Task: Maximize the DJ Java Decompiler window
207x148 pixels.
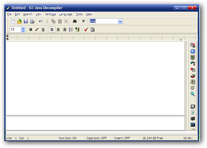Action: pyautogui.click(x=185, y=8)
